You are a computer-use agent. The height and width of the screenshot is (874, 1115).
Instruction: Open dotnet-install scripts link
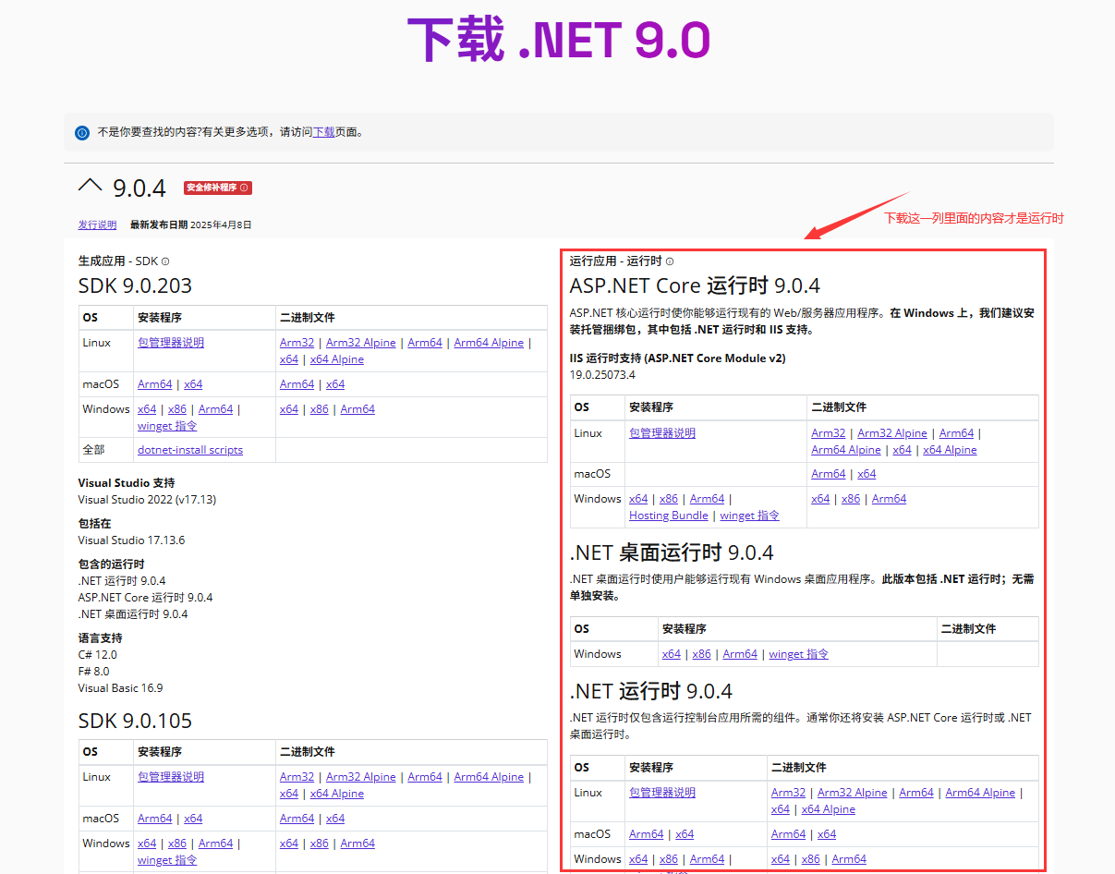[x=190, y=449]
